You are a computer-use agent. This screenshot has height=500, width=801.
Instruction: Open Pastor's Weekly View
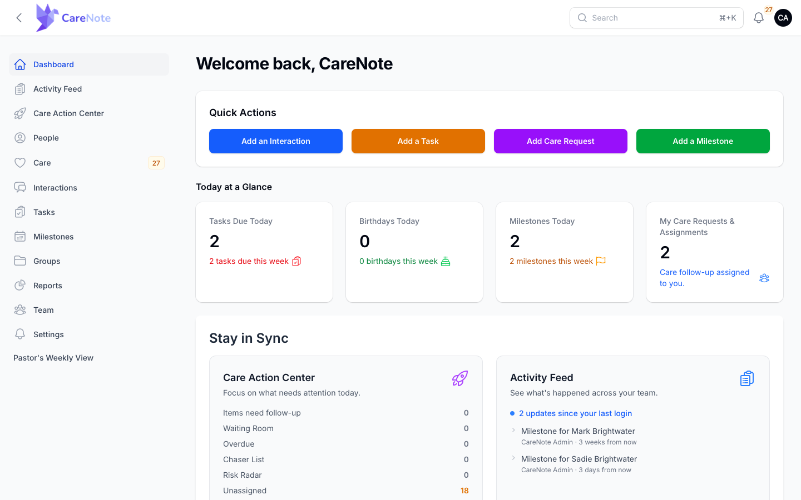[53, 358]
